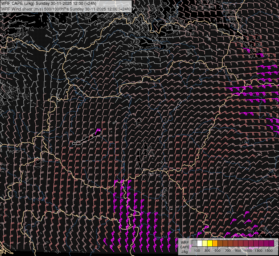Click the white swatch in the CAPE legend
The width and height of the screenshot is (279, 256).
[199, 243]
